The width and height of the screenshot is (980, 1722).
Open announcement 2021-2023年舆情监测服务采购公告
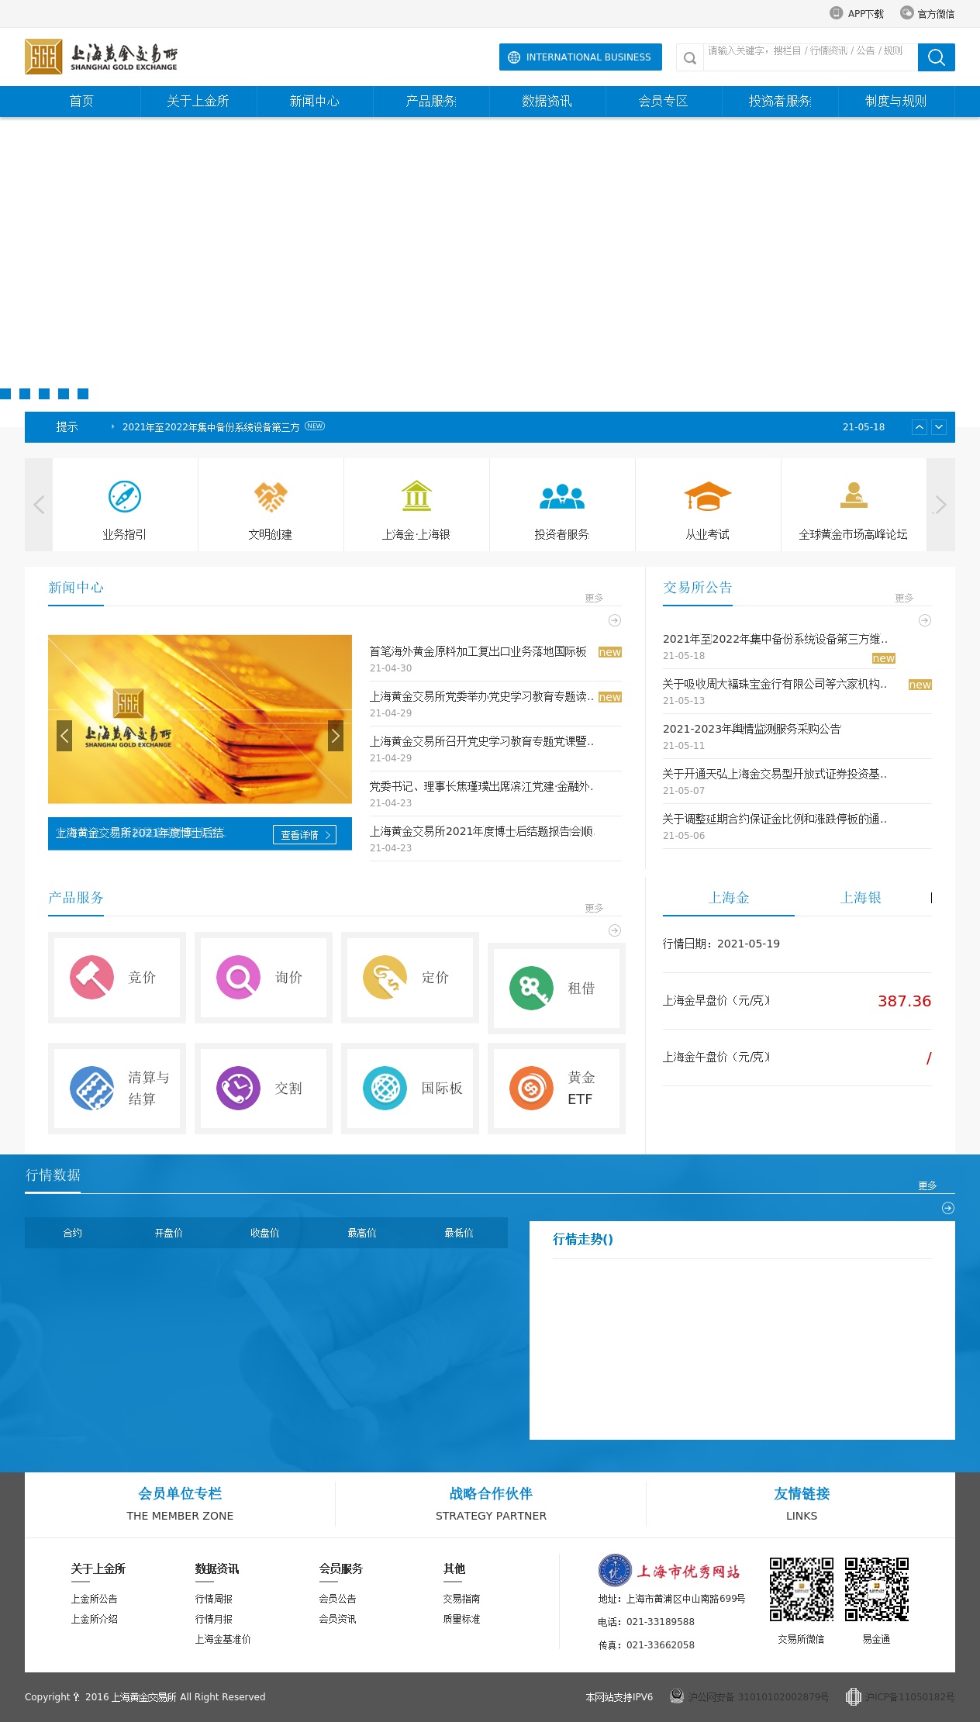752,729
